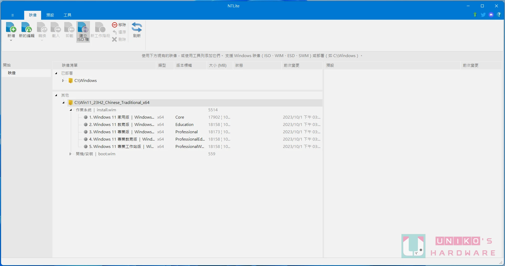Click the 開始 sidebar header
This screenshot has width=505, height=266.
point(7,65)
